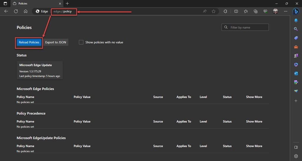Click the Export to JSON button
Image resolution: width=302 pixels, height=161 pixels.
[x=56, y=42]
